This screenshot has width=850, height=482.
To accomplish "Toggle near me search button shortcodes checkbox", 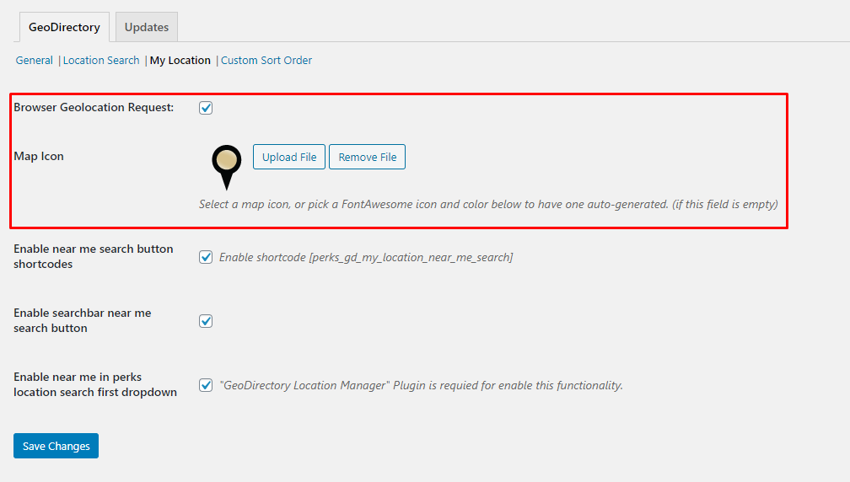I will point(206,257).
